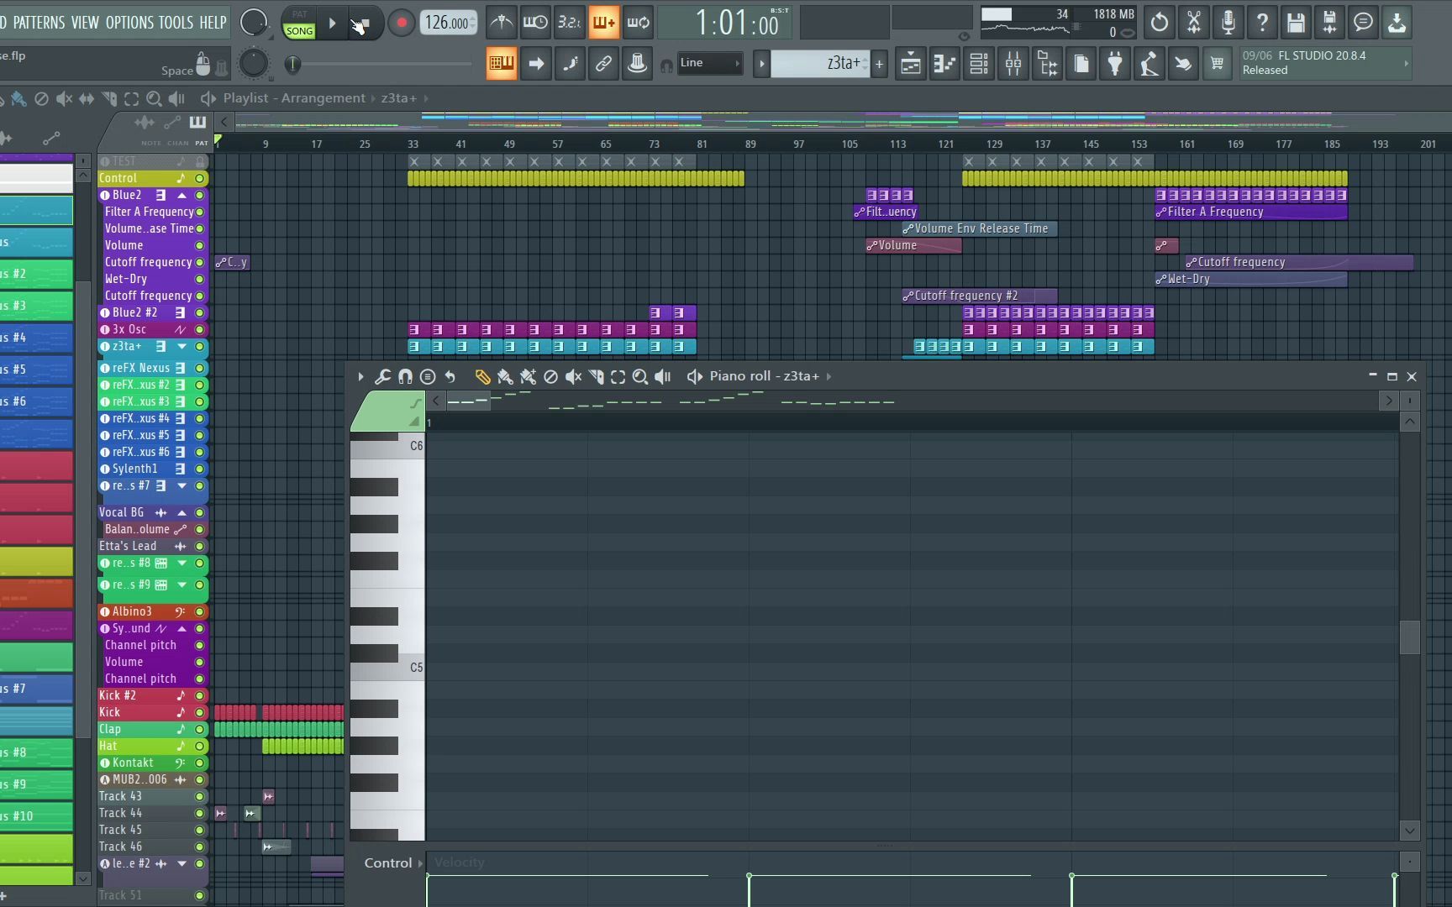Switch to song mode
Image resolution: width=1452 pixels, height=907 pixels.
coord(299,30)
